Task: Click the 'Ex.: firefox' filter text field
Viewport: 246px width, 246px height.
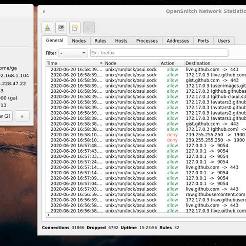Action: [159, 53]
